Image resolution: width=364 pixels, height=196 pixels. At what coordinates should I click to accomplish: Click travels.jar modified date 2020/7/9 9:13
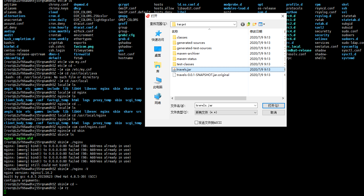coord(260,69)
